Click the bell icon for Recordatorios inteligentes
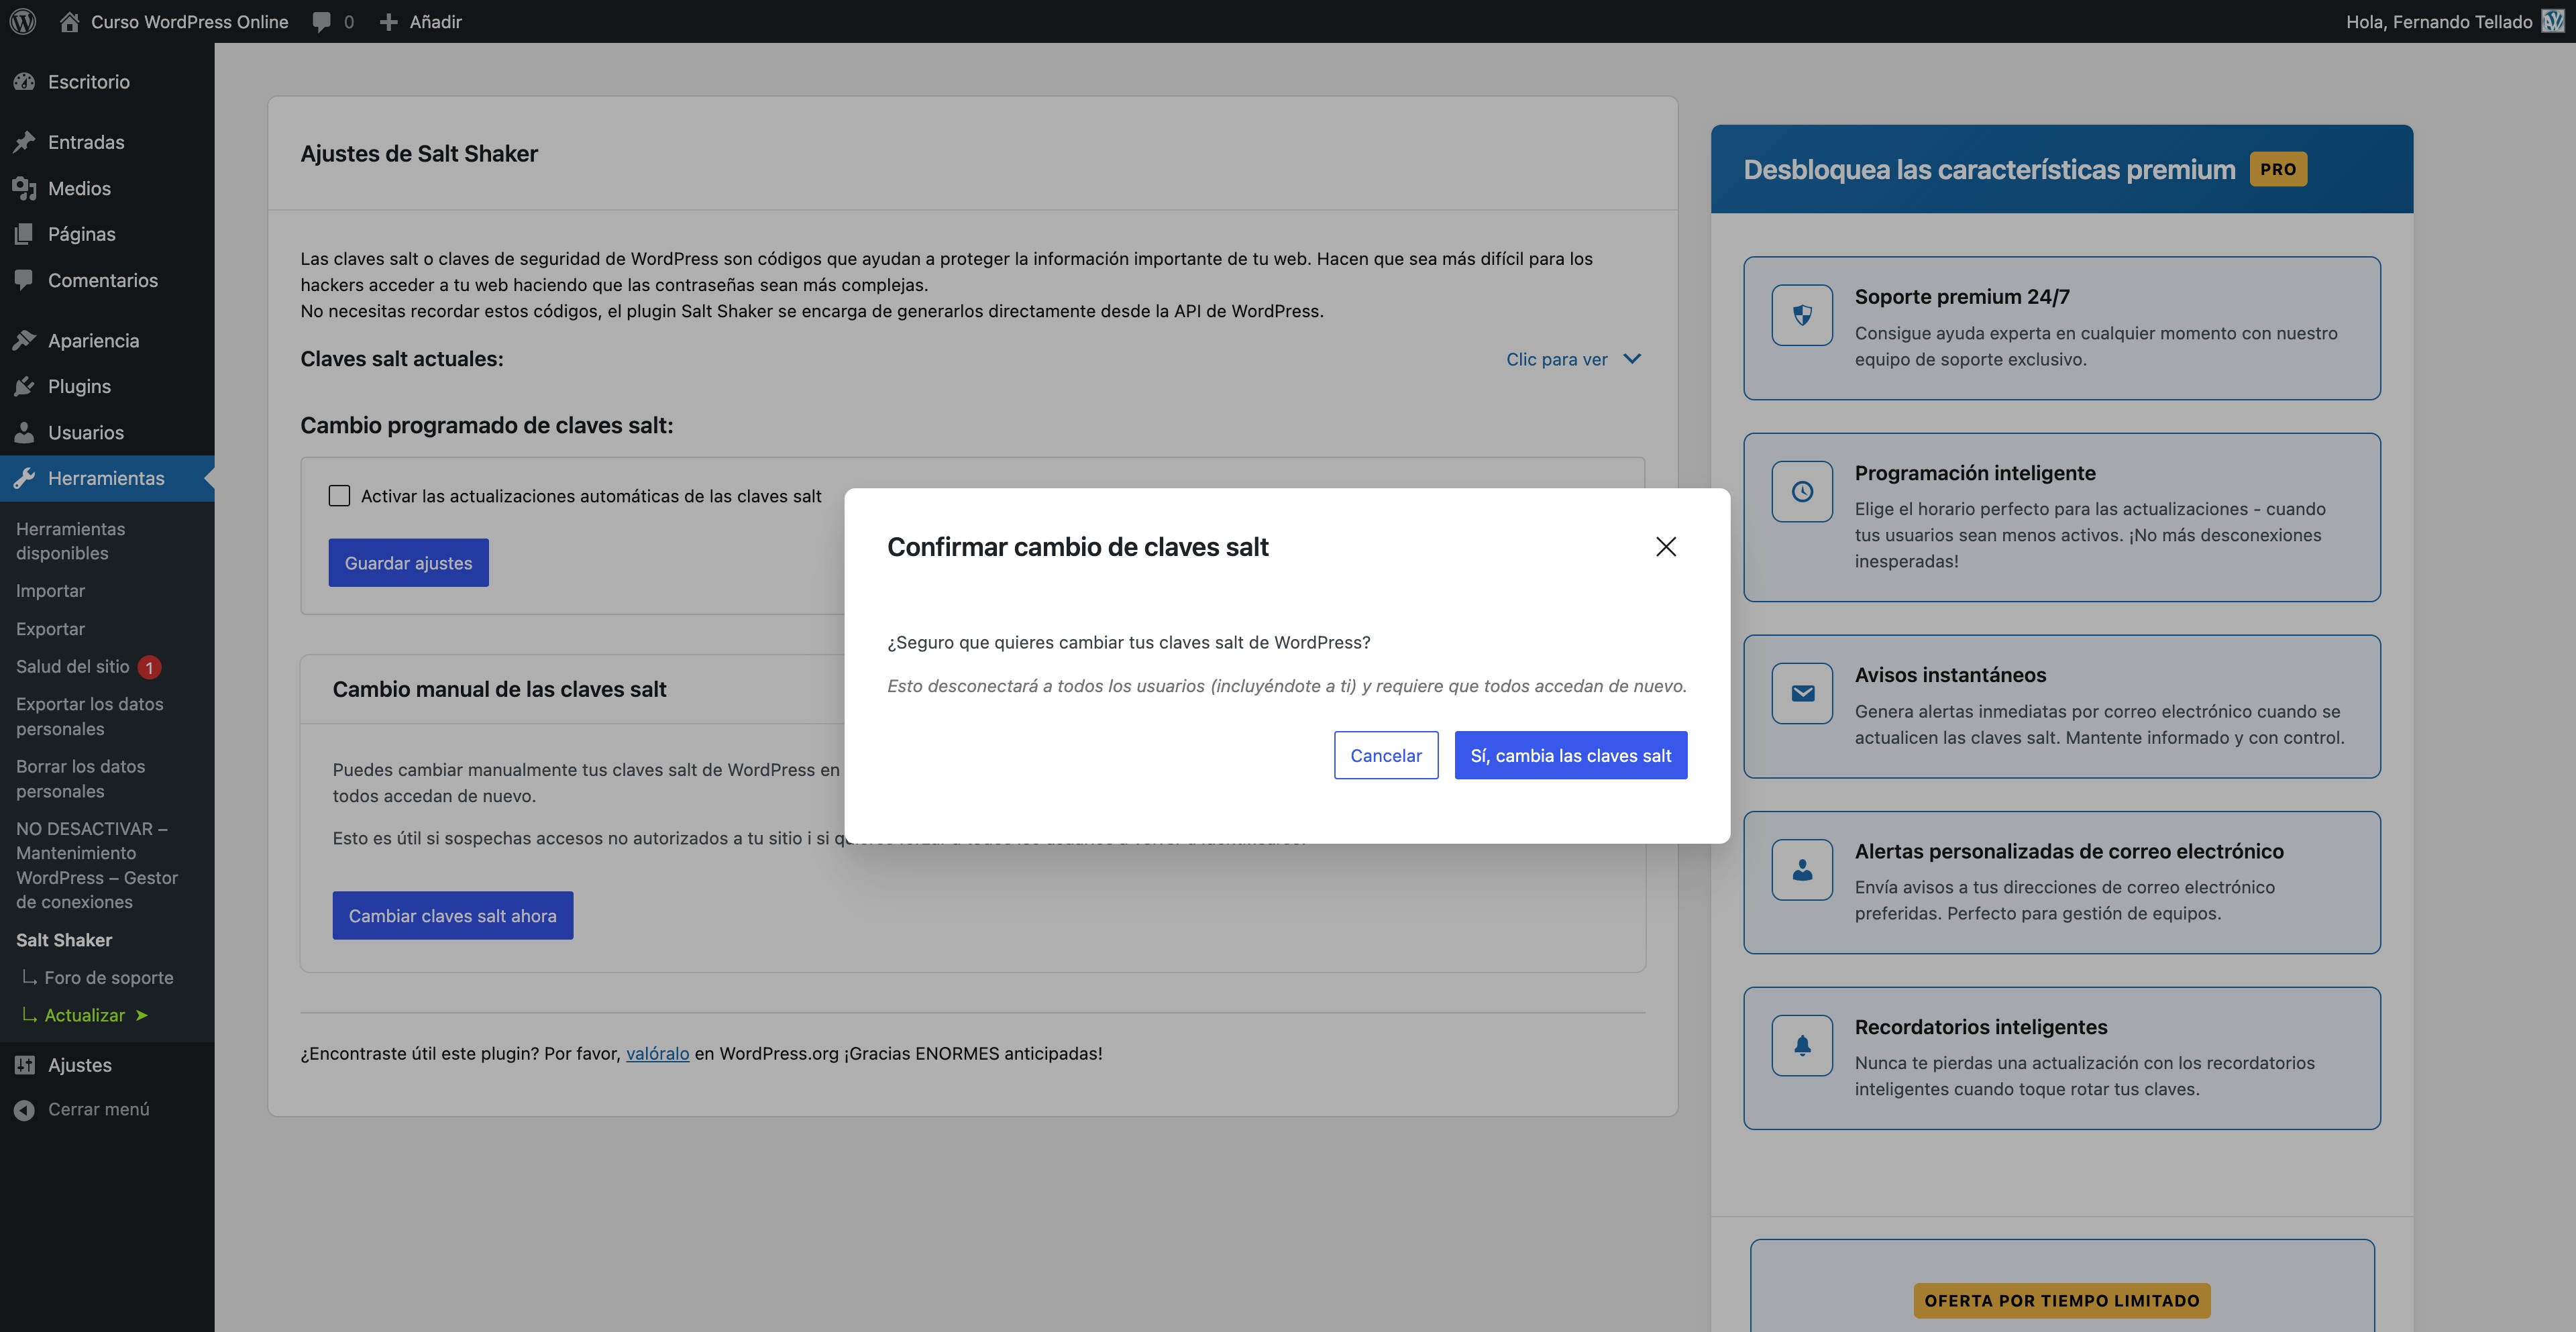 pos(1802,1045)
